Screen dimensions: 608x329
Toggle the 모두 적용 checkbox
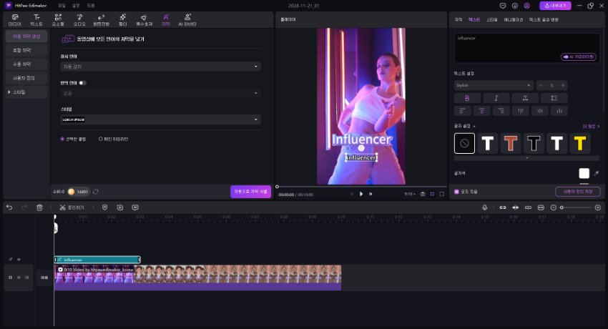457,192
